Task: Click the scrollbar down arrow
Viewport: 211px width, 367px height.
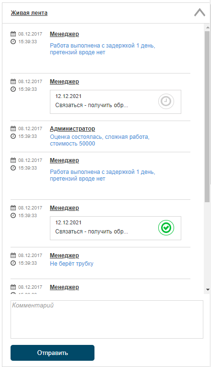Action: 208,290
